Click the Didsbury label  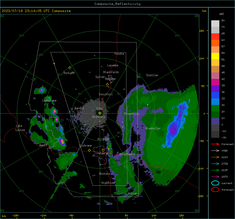(x=99, y=117)
